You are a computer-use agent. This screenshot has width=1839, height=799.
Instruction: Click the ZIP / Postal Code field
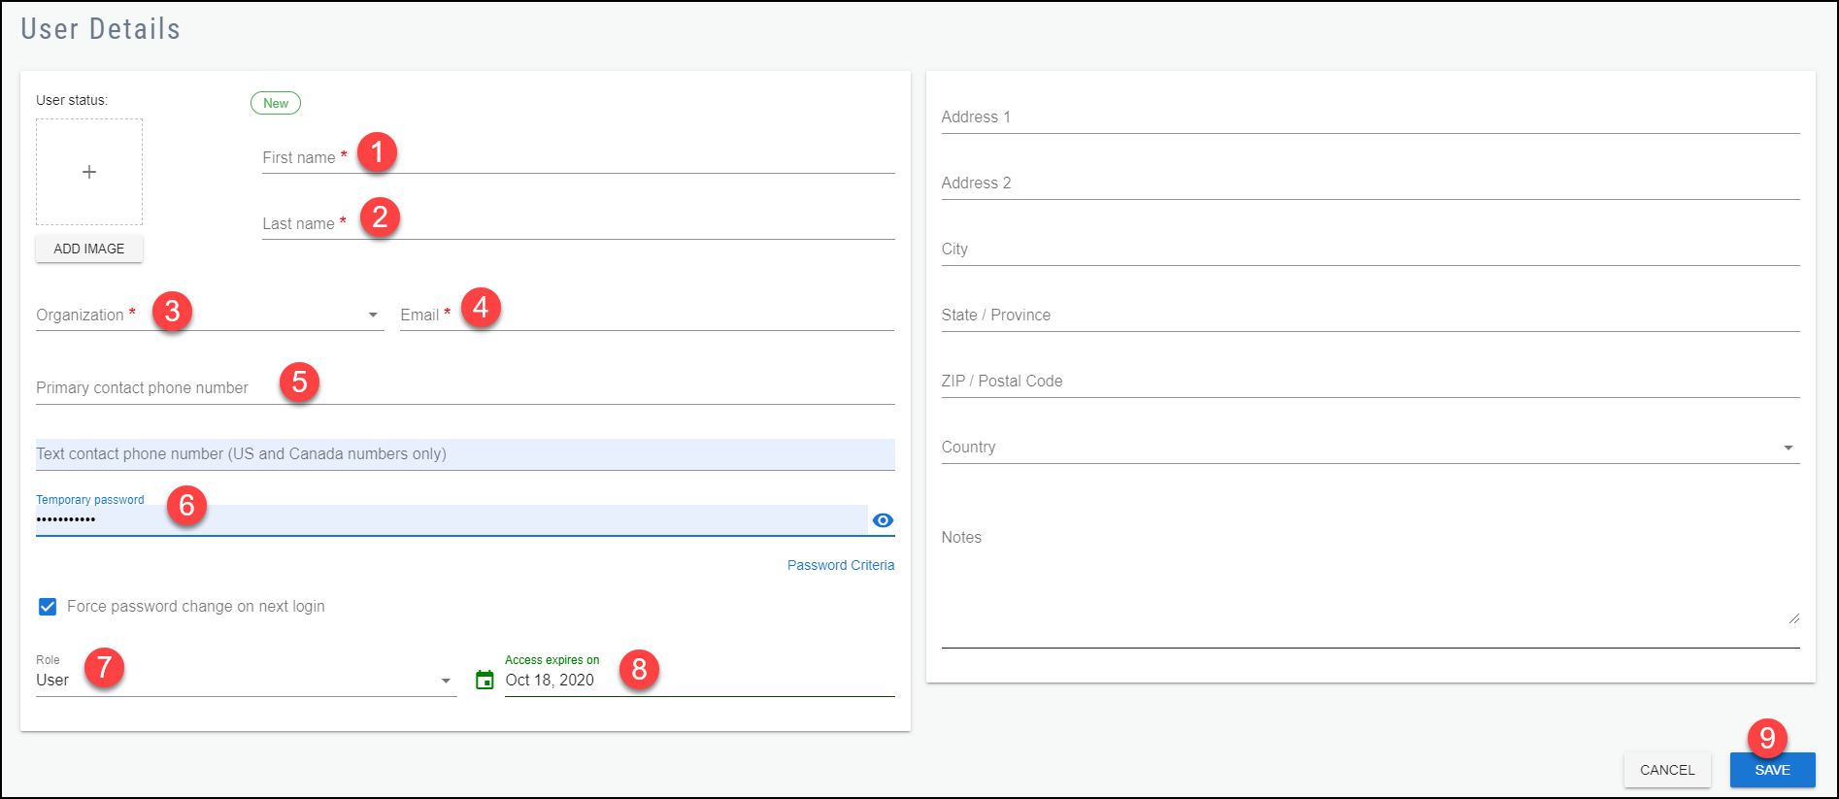[1370, 381]
